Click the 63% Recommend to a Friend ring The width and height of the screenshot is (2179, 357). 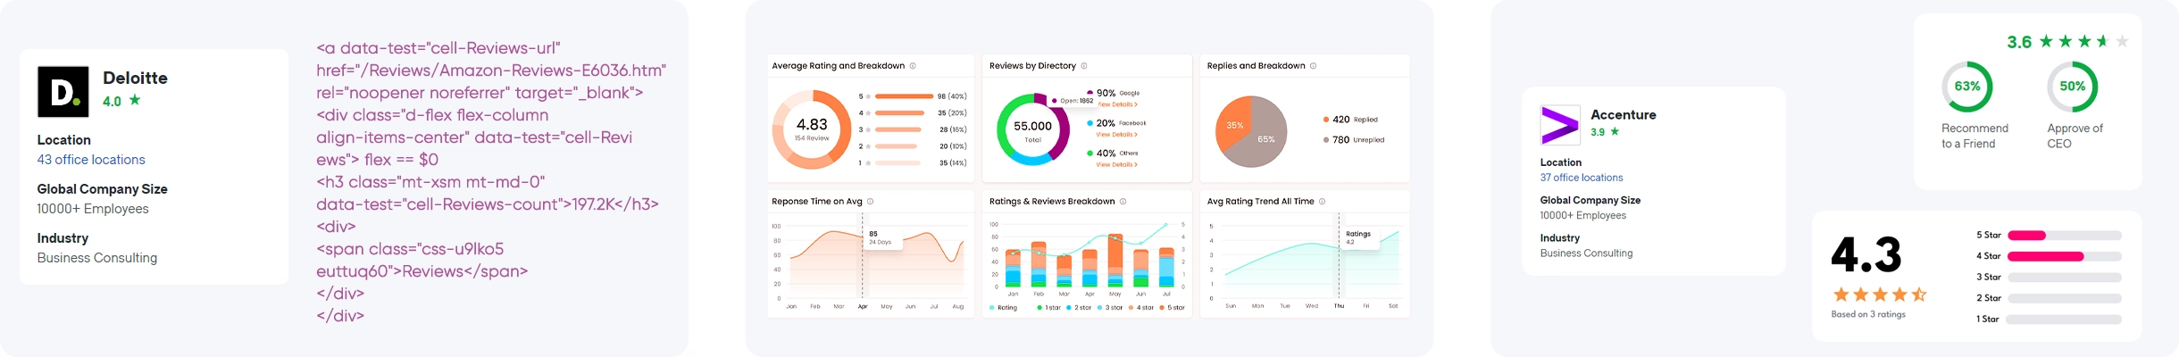click(x=1967, y=87)
